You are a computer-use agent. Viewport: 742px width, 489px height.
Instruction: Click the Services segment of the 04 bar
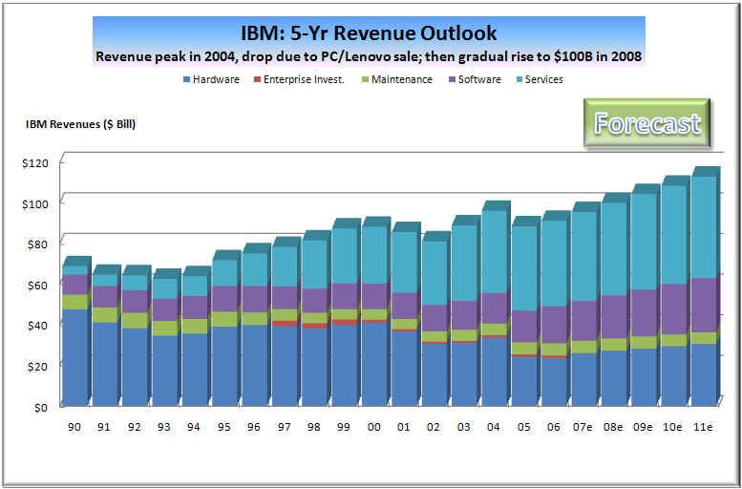click(x=493, y=251)
